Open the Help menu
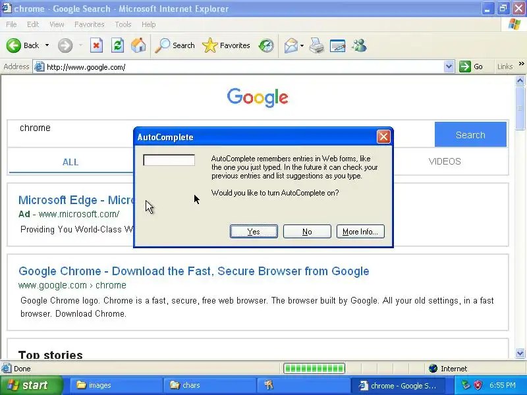Viewport: 527px width, 395px height. pyautogui.click(x=149, y=24)
